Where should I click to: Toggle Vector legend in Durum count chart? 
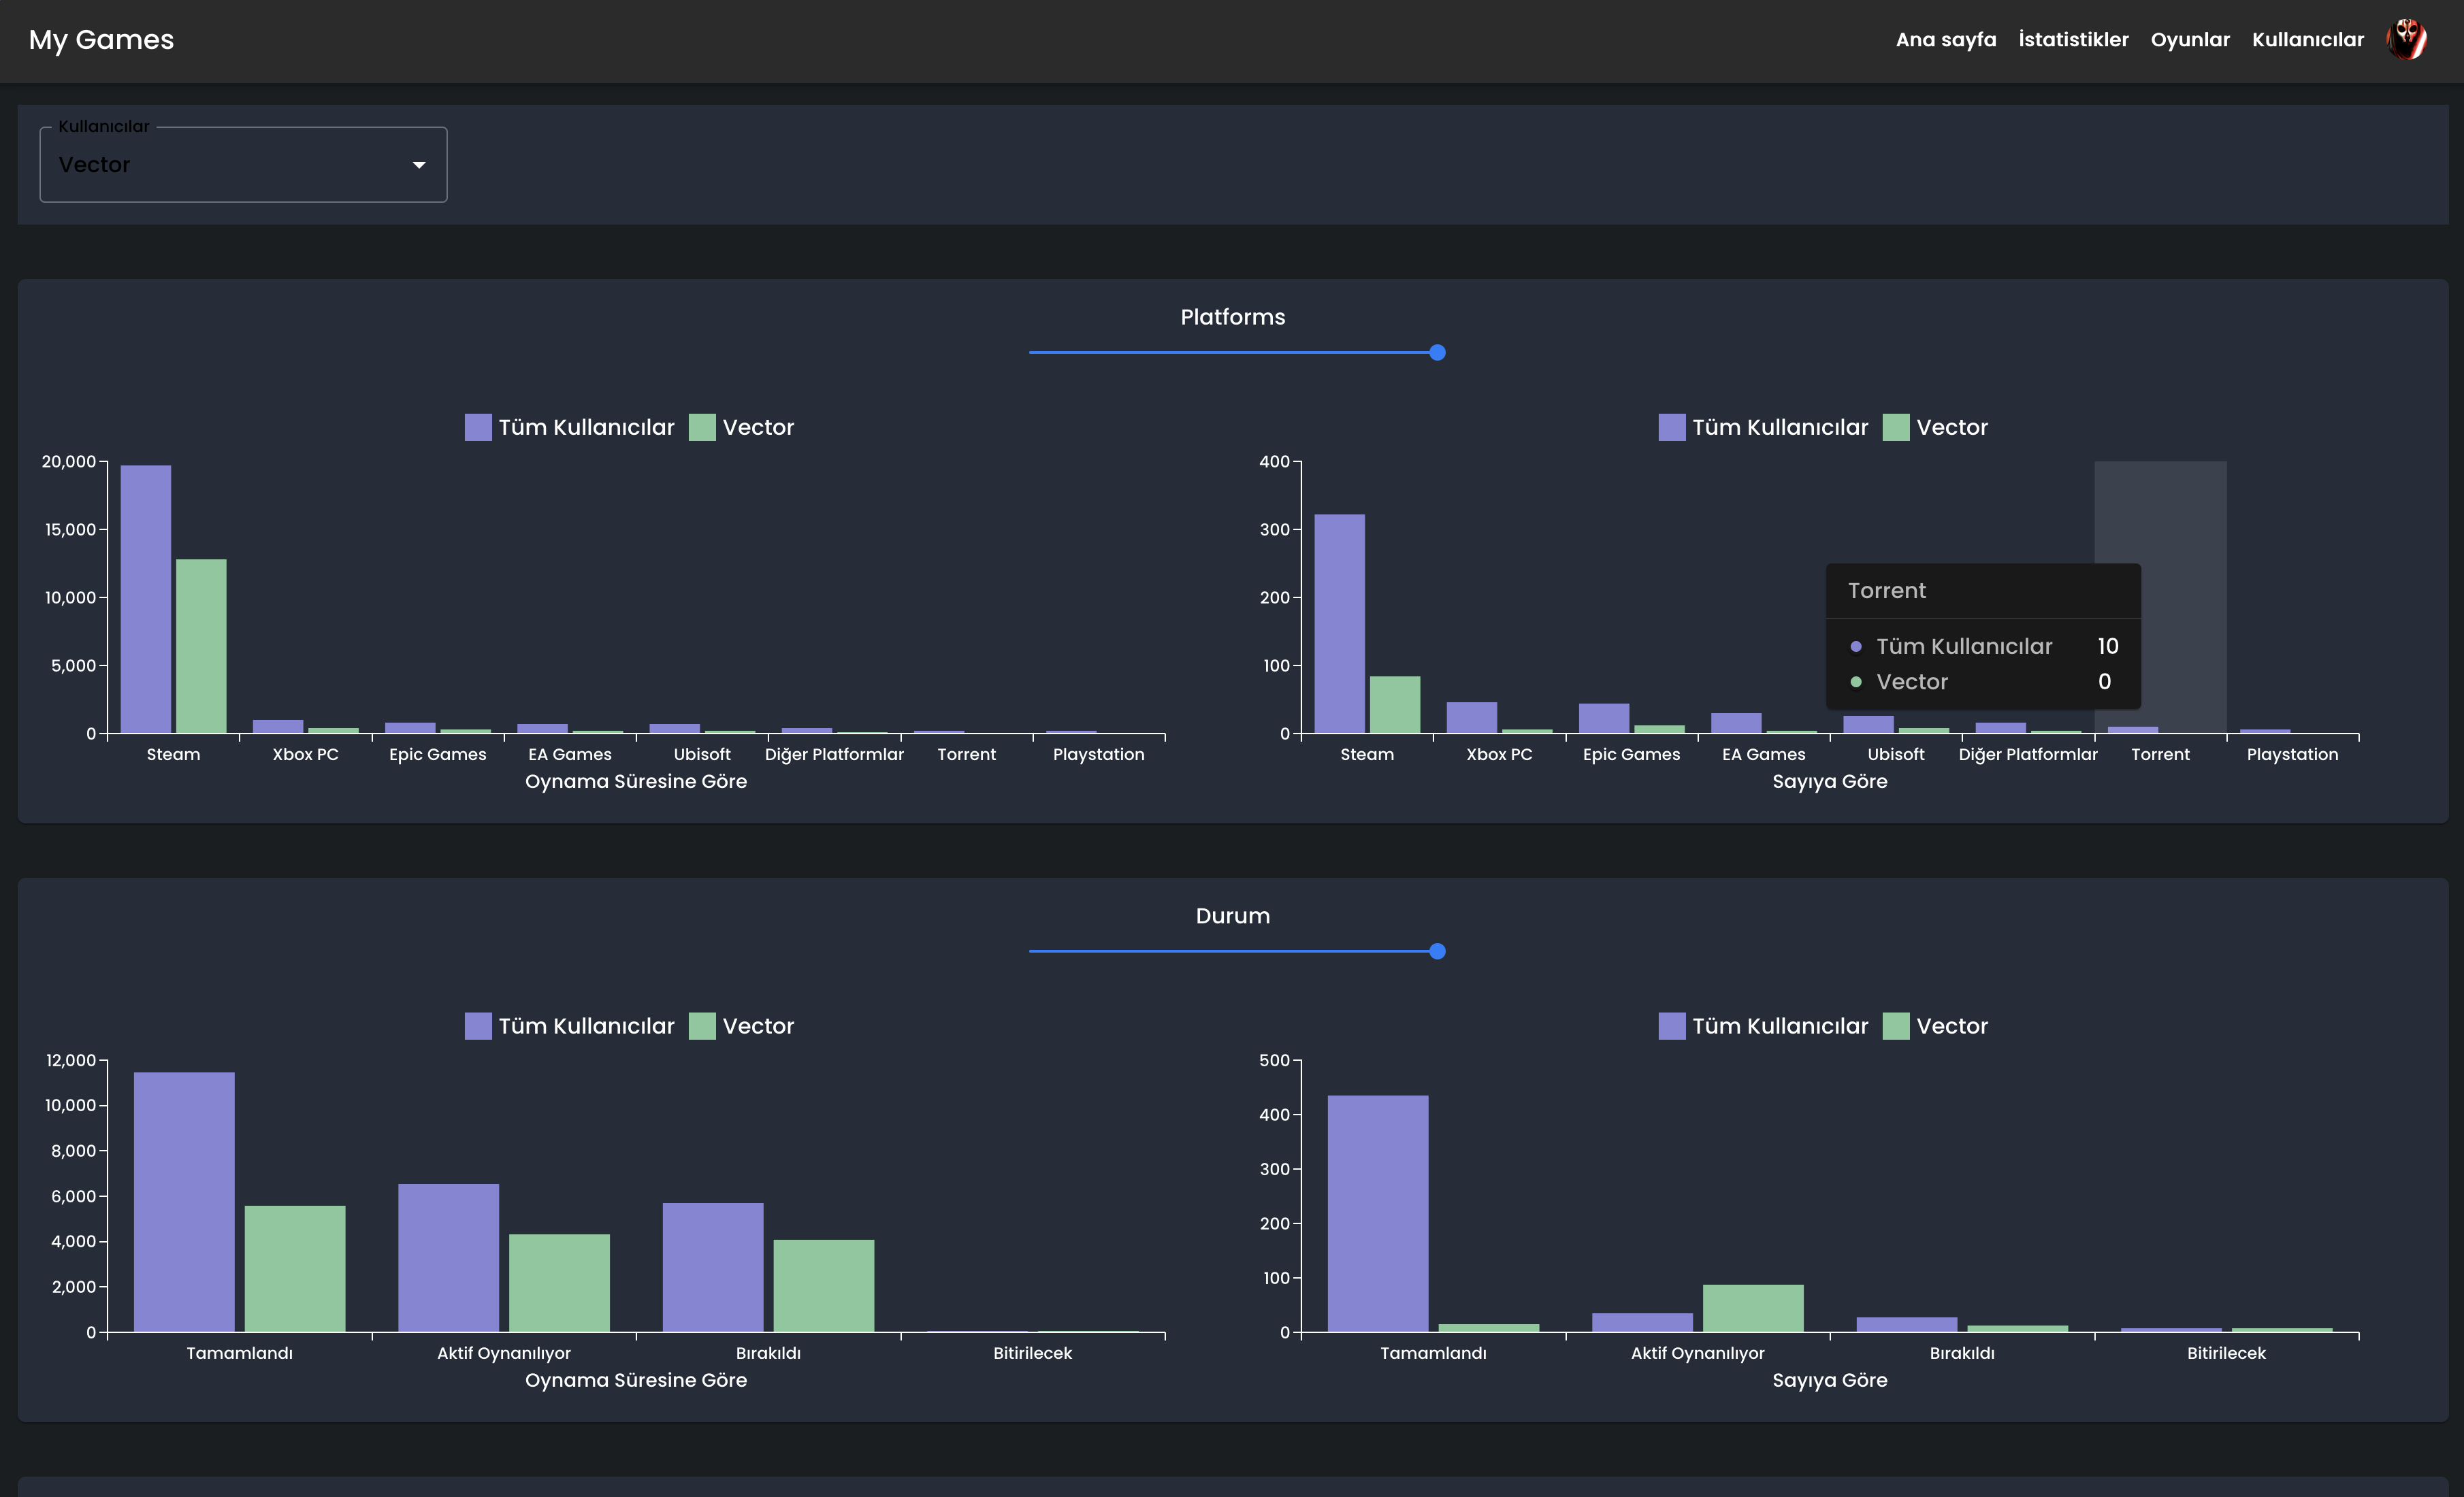[x=1935, y=1026]
